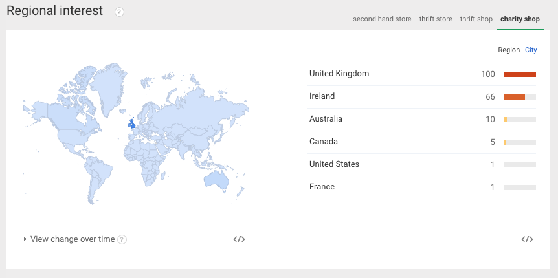Screen dimensions: 558x278
Task: Click the highlighted United Kingdom on the map
Action: (133, 122)
